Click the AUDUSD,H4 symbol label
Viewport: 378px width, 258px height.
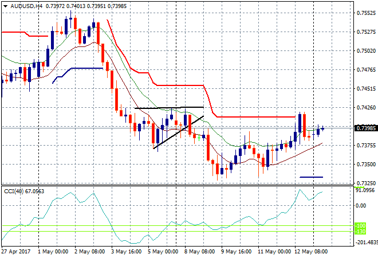click(26, 6)
